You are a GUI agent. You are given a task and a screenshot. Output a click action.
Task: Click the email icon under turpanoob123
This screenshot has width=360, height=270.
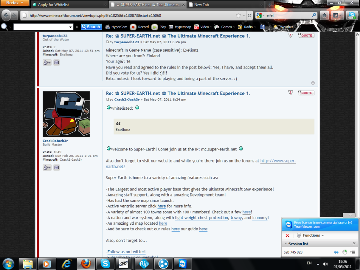57,63
